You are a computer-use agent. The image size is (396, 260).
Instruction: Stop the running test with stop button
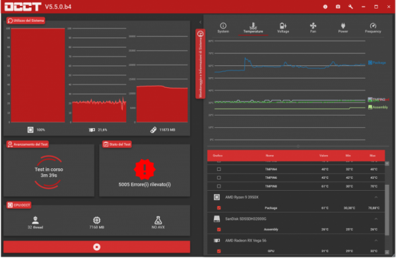[97, 247]
